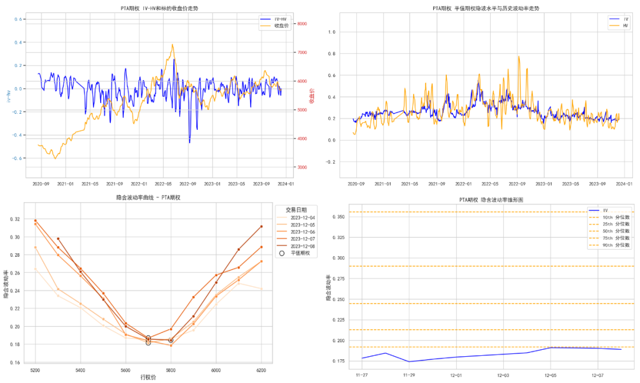Click the left axis label 'iv-hv'
Viewport: 640px width, 383px height.
(8, 96)
